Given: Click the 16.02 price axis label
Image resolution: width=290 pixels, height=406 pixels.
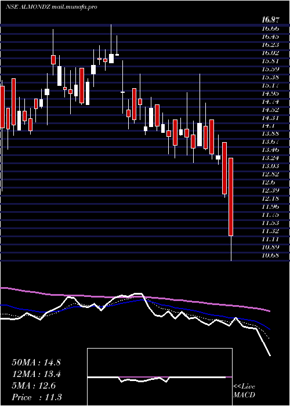Looking at the screenshot, I should pyautogui.click(x=270, y=53).
